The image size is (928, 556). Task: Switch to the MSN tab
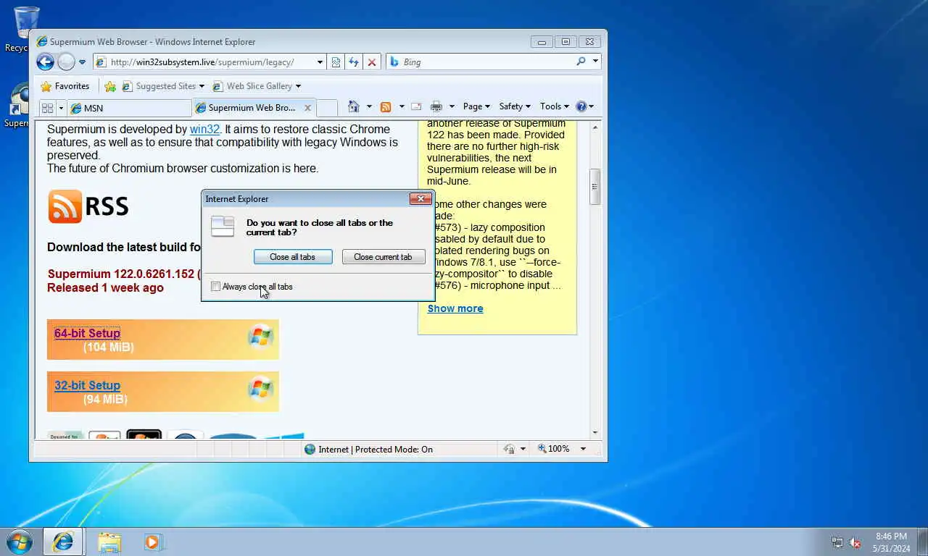129,108
